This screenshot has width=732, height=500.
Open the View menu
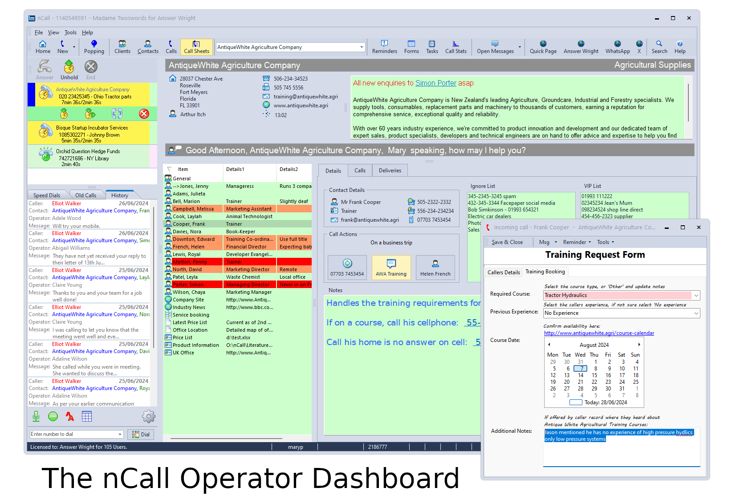coord(53,33)
